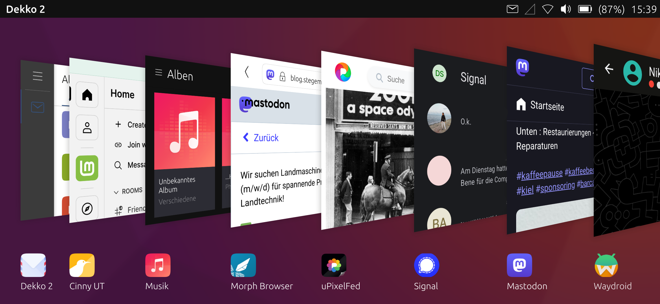Click the Home heading in Cinny
The image size is (660, 304).
click(122, 94)
